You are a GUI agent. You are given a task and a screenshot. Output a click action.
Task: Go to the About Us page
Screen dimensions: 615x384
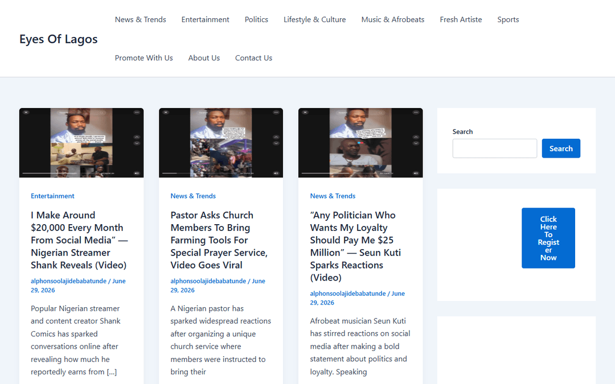point(204,58)
